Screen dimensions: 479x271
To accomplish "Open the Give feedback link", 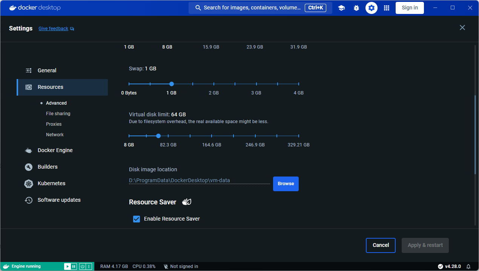I will click(53, 29).
